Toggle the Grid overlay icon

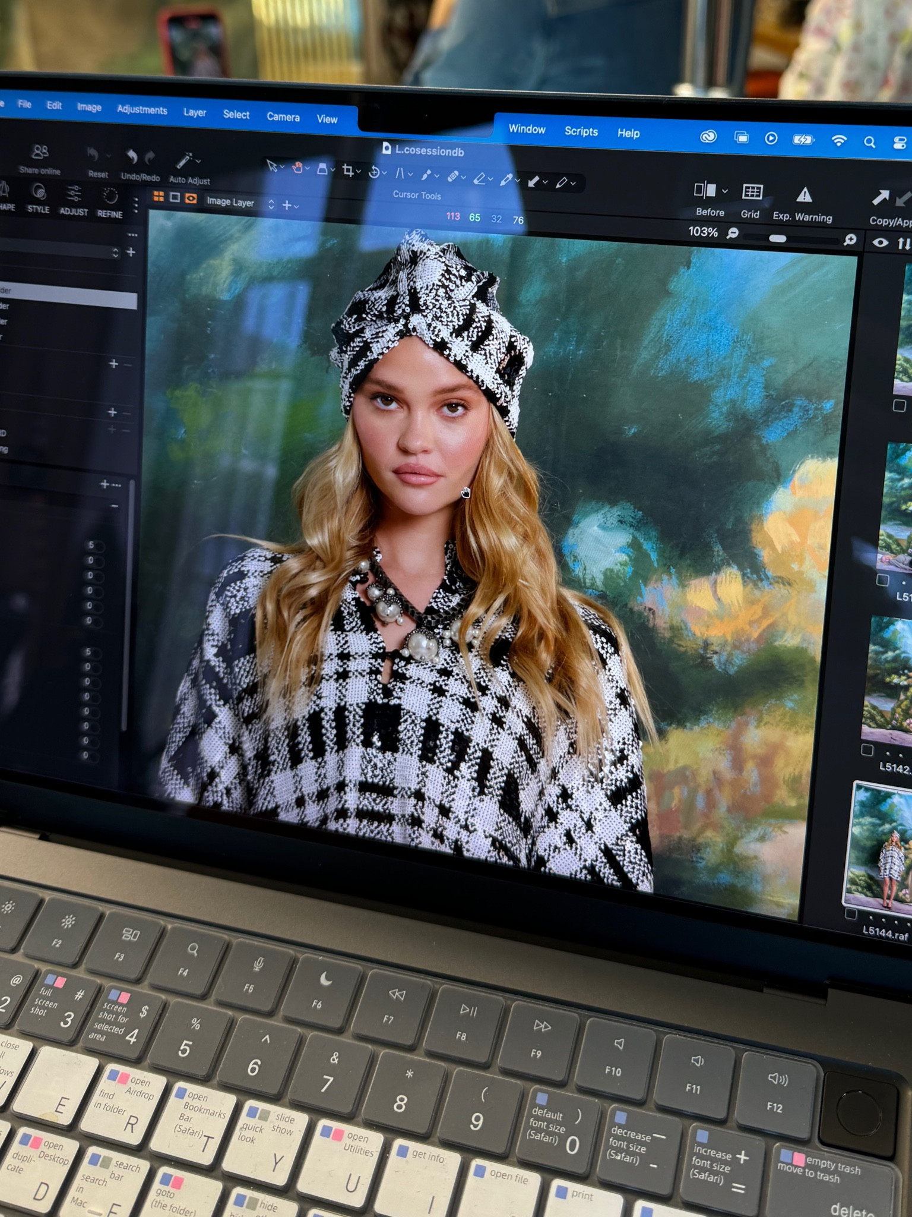tap(752, 192)
